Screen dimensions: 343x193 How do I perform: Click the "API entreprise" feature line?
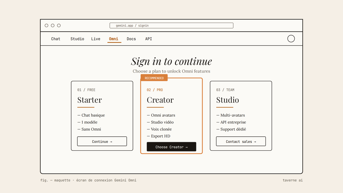click(231, 122)
